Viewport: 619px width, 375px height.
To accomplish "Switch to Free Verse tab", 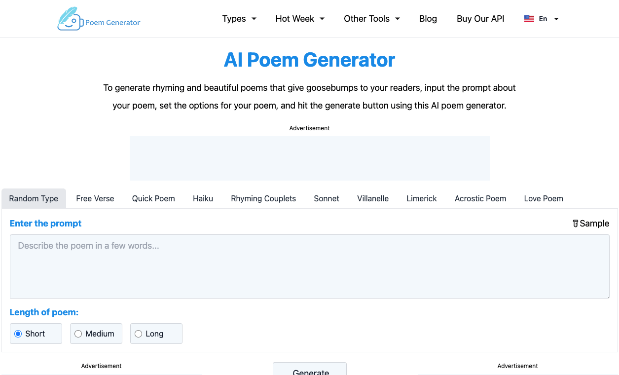I will (x=95, y=198).
